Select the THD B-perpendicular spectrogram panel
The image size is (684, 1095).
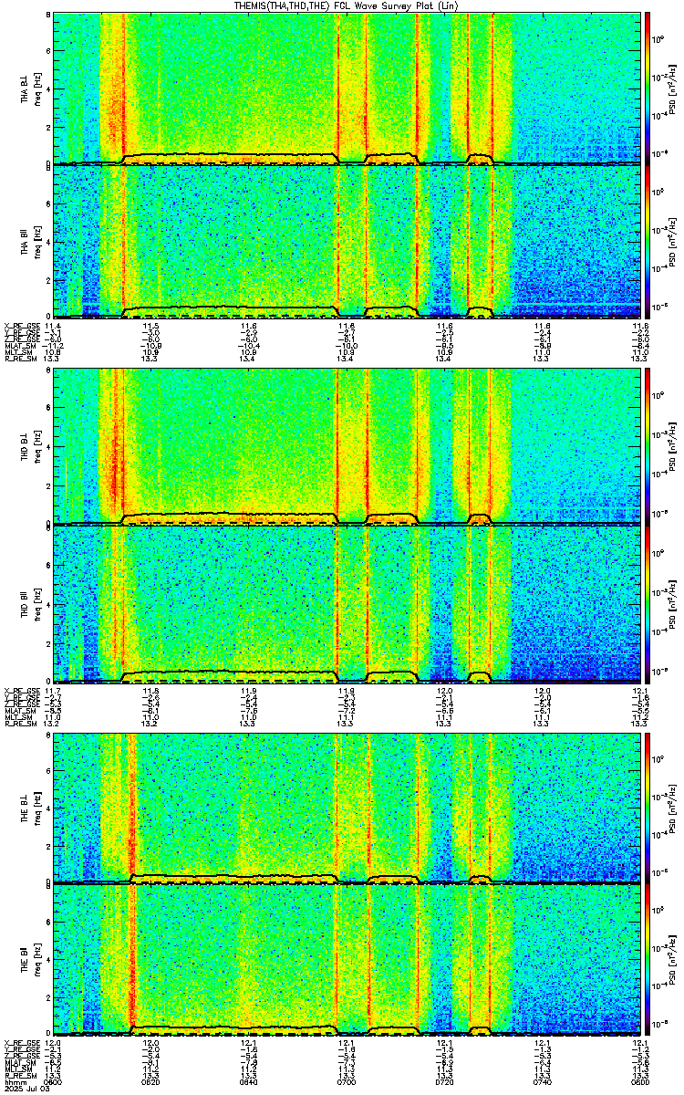[x=347, y=447]
